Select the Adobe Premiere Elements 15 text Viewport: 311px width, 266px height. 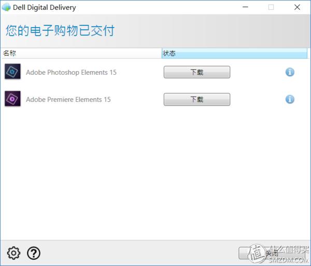68,99
